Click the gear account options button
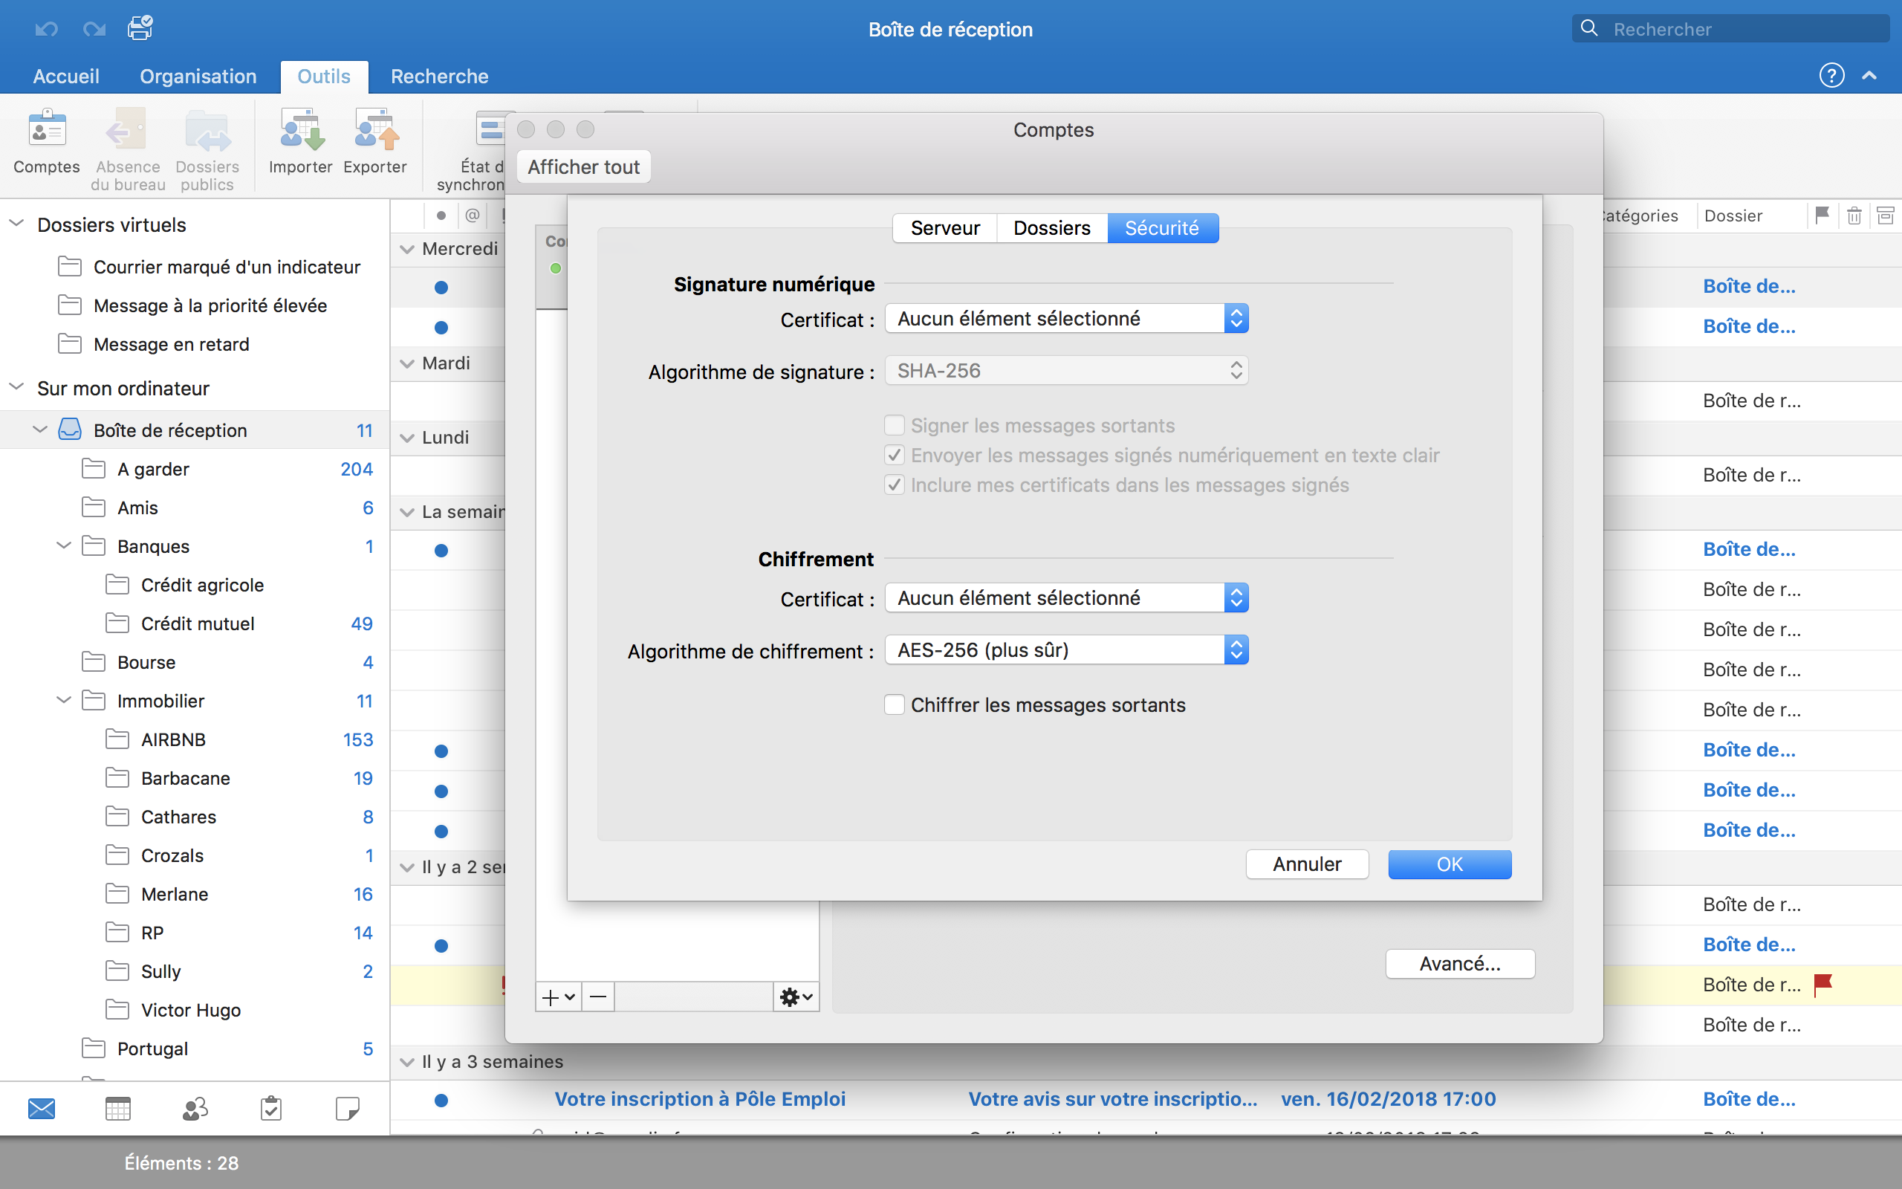 coord(796,997)
